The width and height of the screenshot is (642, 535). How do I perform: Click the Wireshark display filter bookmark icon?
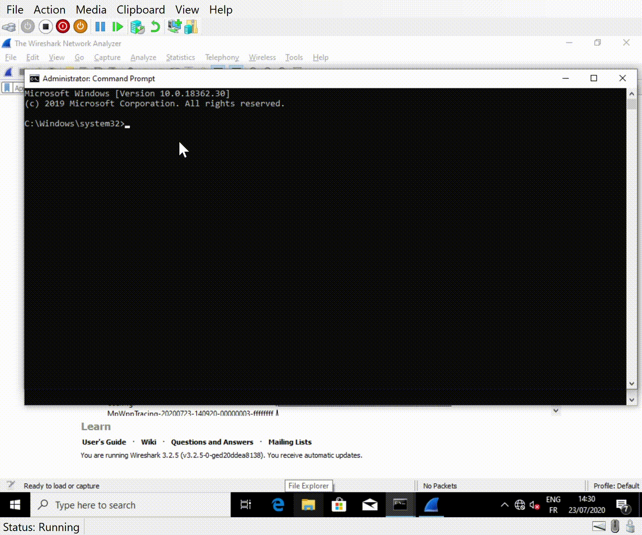pos(7,88)
